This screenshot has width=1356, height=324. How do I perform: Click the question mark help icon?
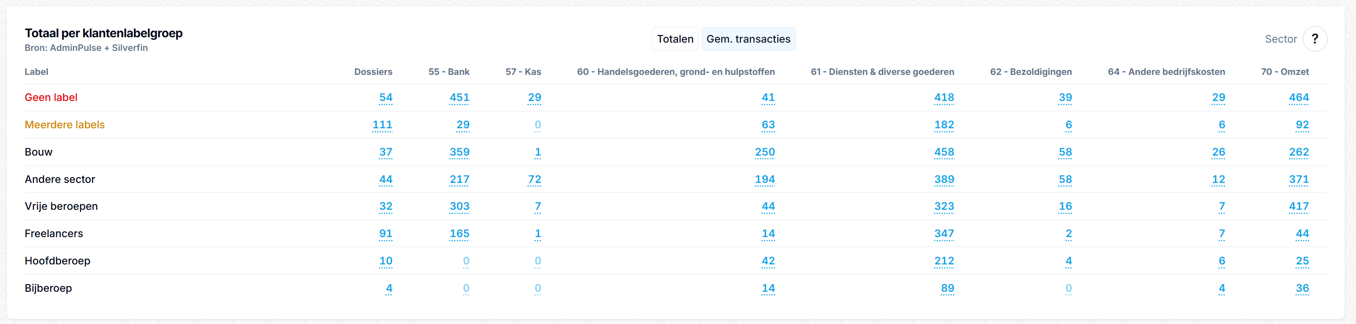1315,39
